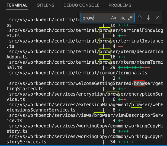167x146 pixels.
Task: Jump to next match with down arrow
Action: [149, 18]
